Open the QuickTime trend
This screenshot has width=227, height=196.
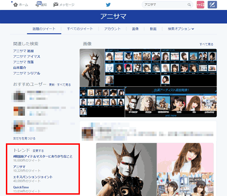[x=21, y=187]
